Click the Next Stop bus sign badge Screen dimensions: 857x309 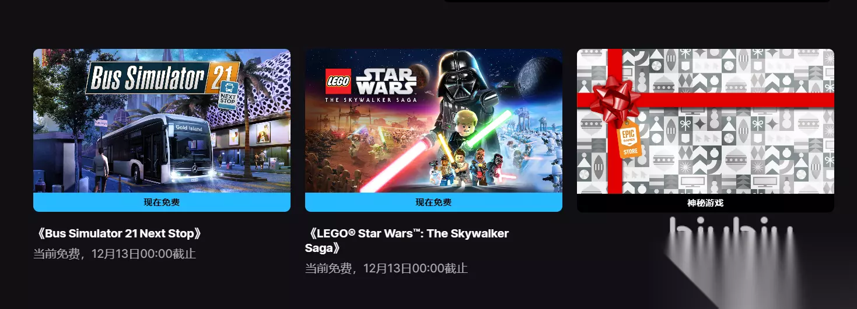pos(228,94)
